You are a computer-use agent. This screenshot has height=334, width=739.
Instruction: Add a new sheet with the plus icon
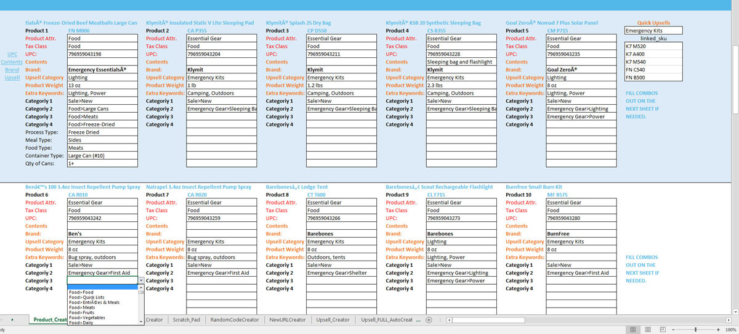(x=429, y=320)
